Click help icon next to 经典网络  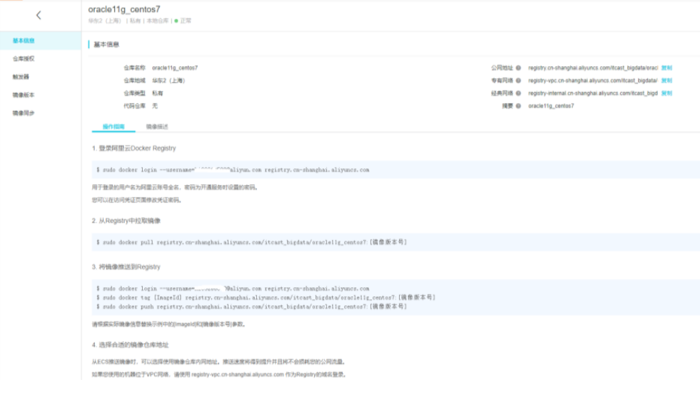(x=518, y=93)
